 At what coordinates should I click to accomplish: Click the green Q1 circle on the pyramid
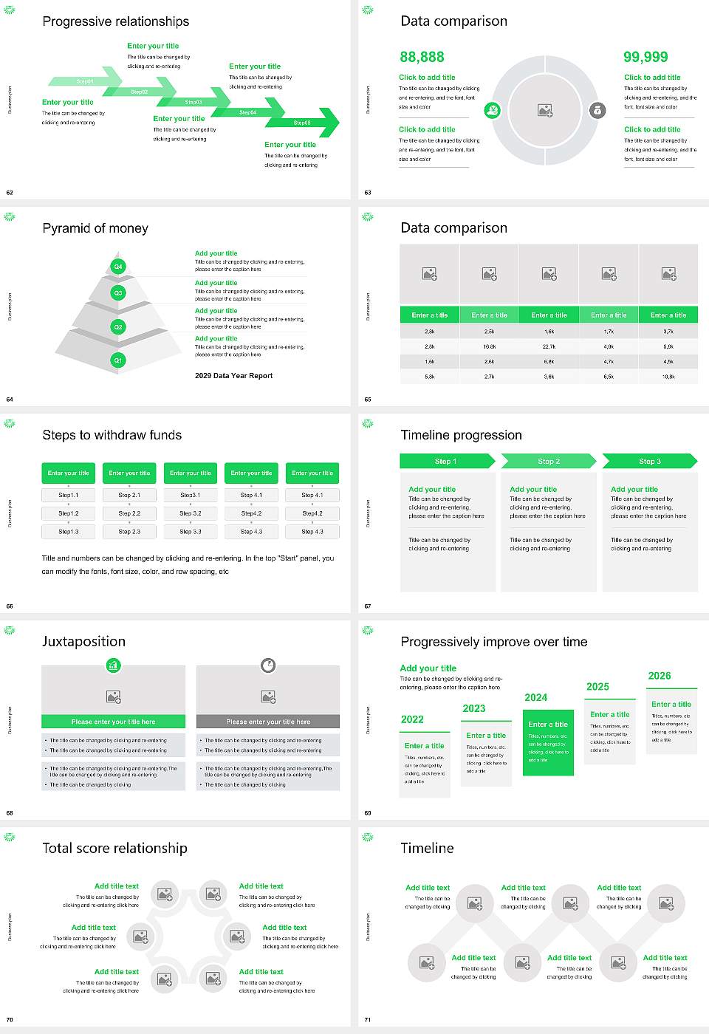(118, 360)
